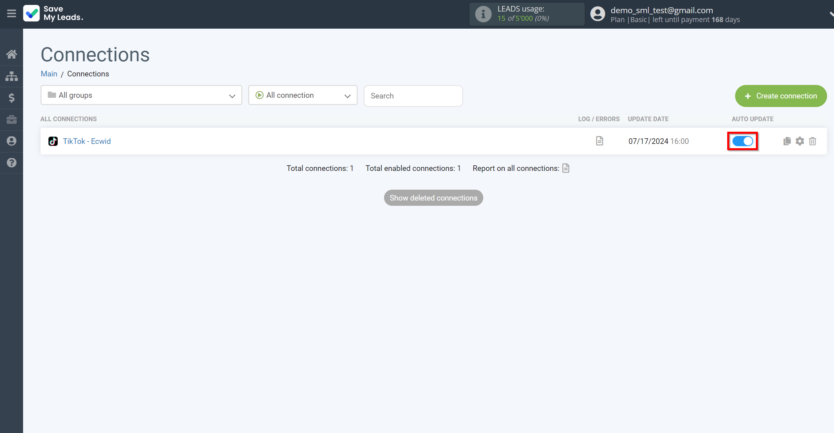The width and height of the screenshot is (834, 433).
Task: Toggle the TikTok - Ecwid auto update switch
Action: pyautogui.click(x=743, y=141)
